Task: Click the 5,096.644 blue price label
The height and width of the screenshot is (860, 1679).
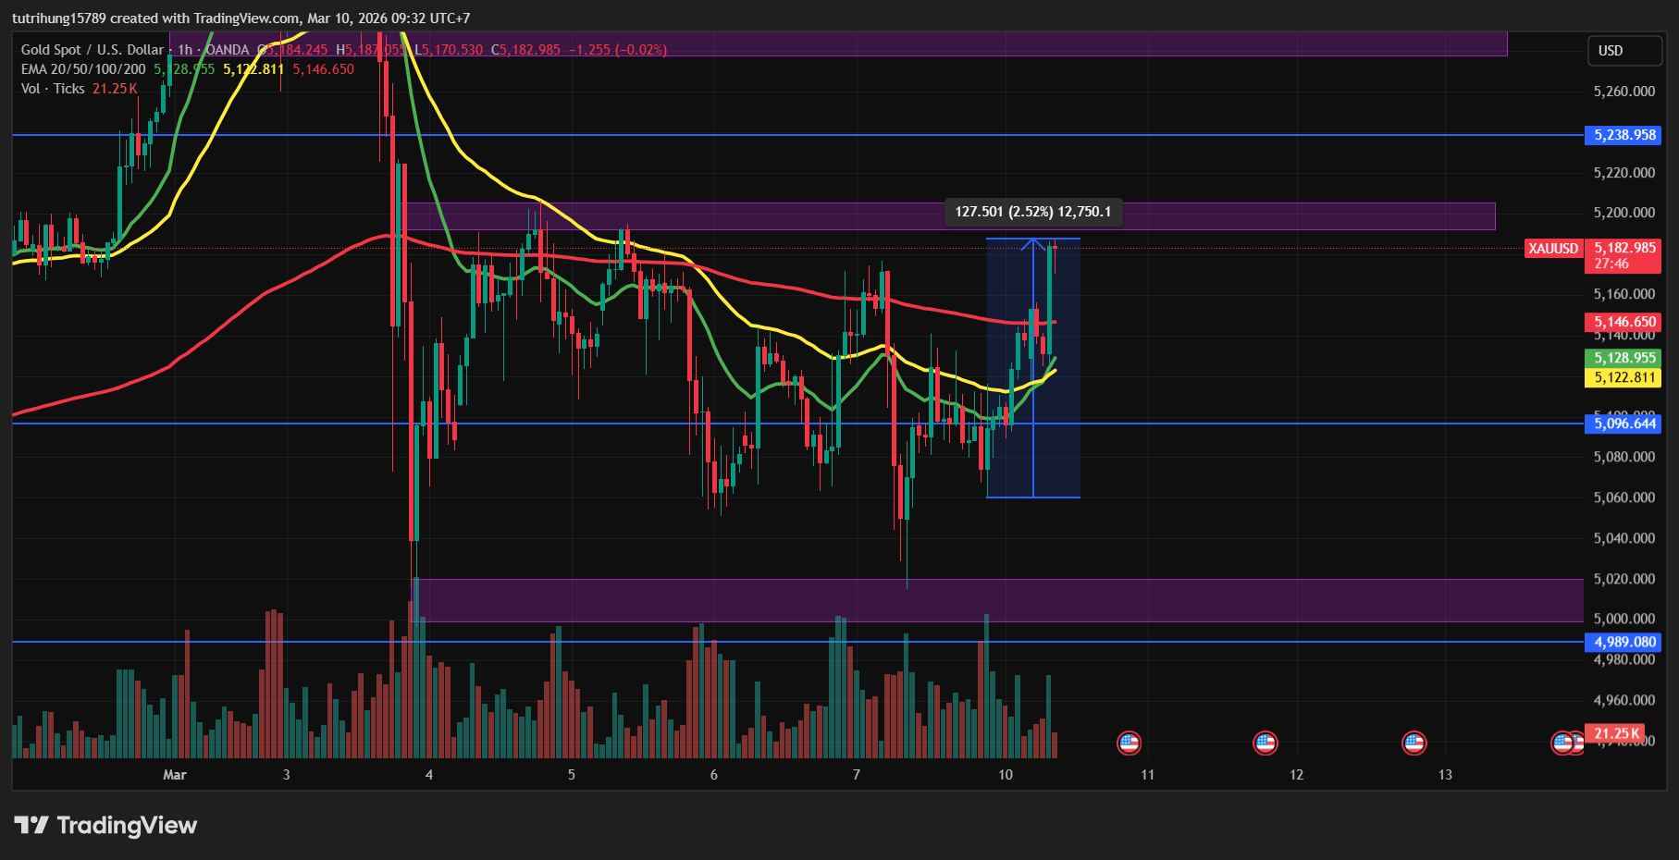Action: [x=1624, y=424]
